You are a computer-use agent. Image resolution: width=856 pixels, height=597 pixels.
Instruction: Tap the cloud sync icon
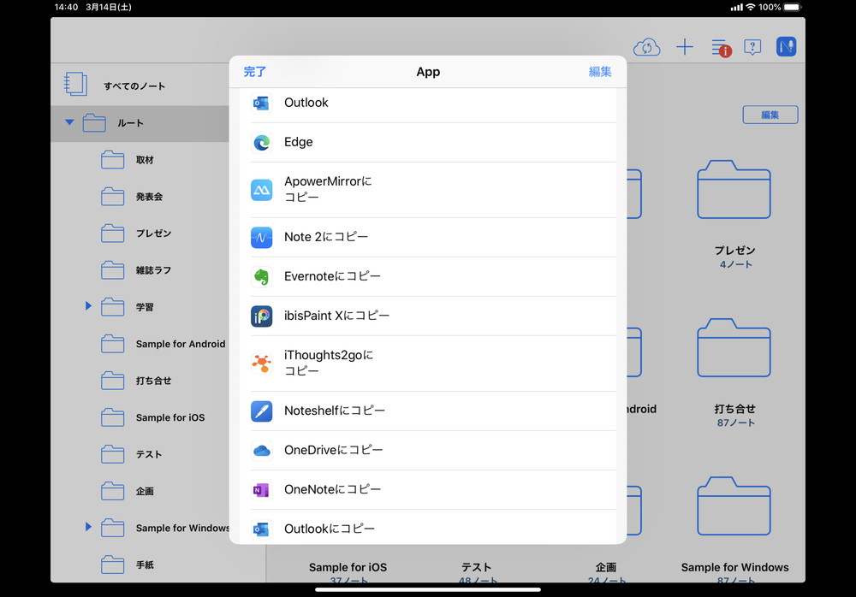tap(646, 48)
